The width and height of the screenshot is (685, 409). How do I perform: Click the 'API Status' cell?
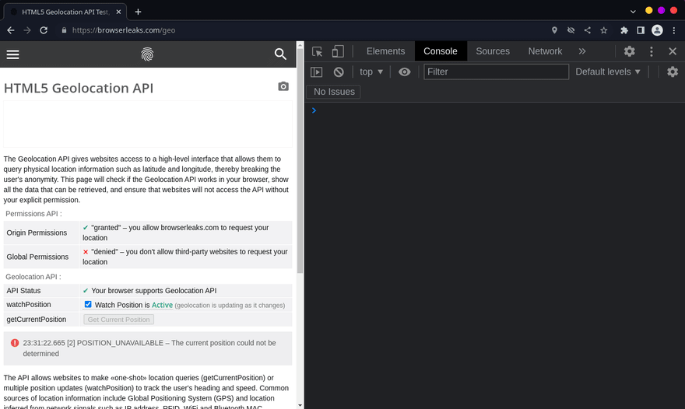40,291
